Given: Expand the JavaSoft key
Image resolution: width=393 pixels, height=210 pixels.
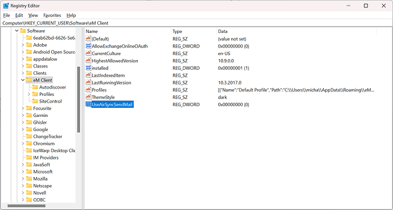Looking at the screenshot, I should coord(23,165).
